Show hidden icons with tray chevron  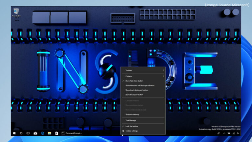pyautogui.click(x=224, y=133)
